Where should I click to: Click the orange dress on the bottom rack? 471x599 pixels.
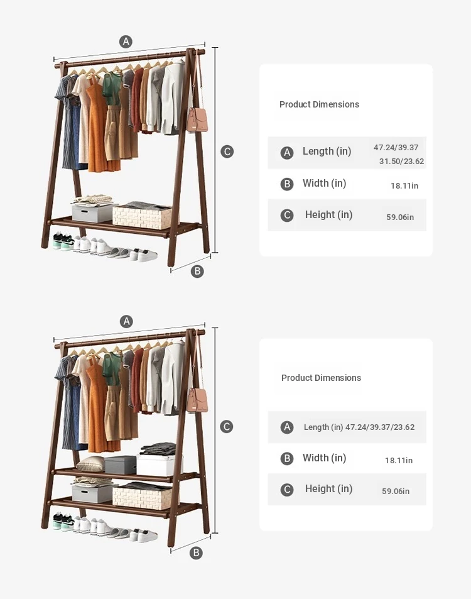99,405
